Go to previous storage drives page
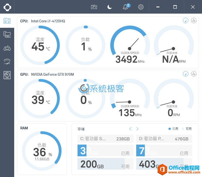The height and width of the screenshot is (177, 202). [130, 129]
